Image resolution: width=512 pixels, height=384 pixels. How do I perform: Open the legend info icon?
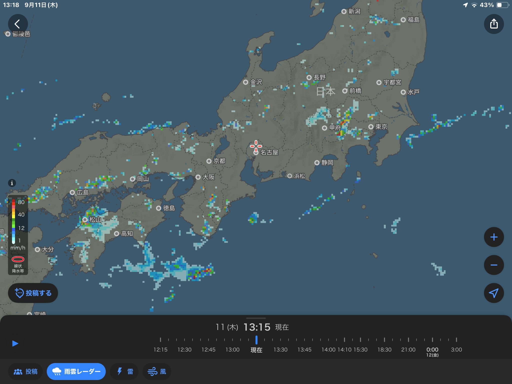pyautogui.click(x=12, y=183)
